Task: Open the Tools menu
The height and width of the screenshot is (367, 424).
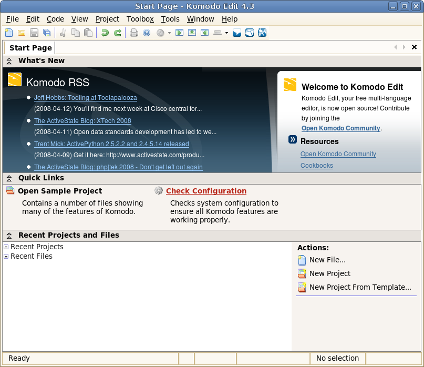Action: 170,19
